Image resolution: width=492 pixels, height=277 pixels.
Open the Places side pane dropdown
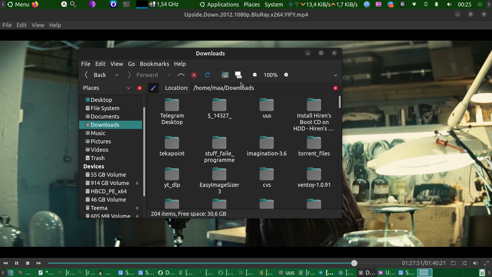[x=129, y=88]
